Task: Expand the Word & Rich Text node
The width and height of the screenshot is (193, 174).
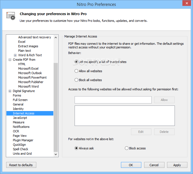Action: 15,55
